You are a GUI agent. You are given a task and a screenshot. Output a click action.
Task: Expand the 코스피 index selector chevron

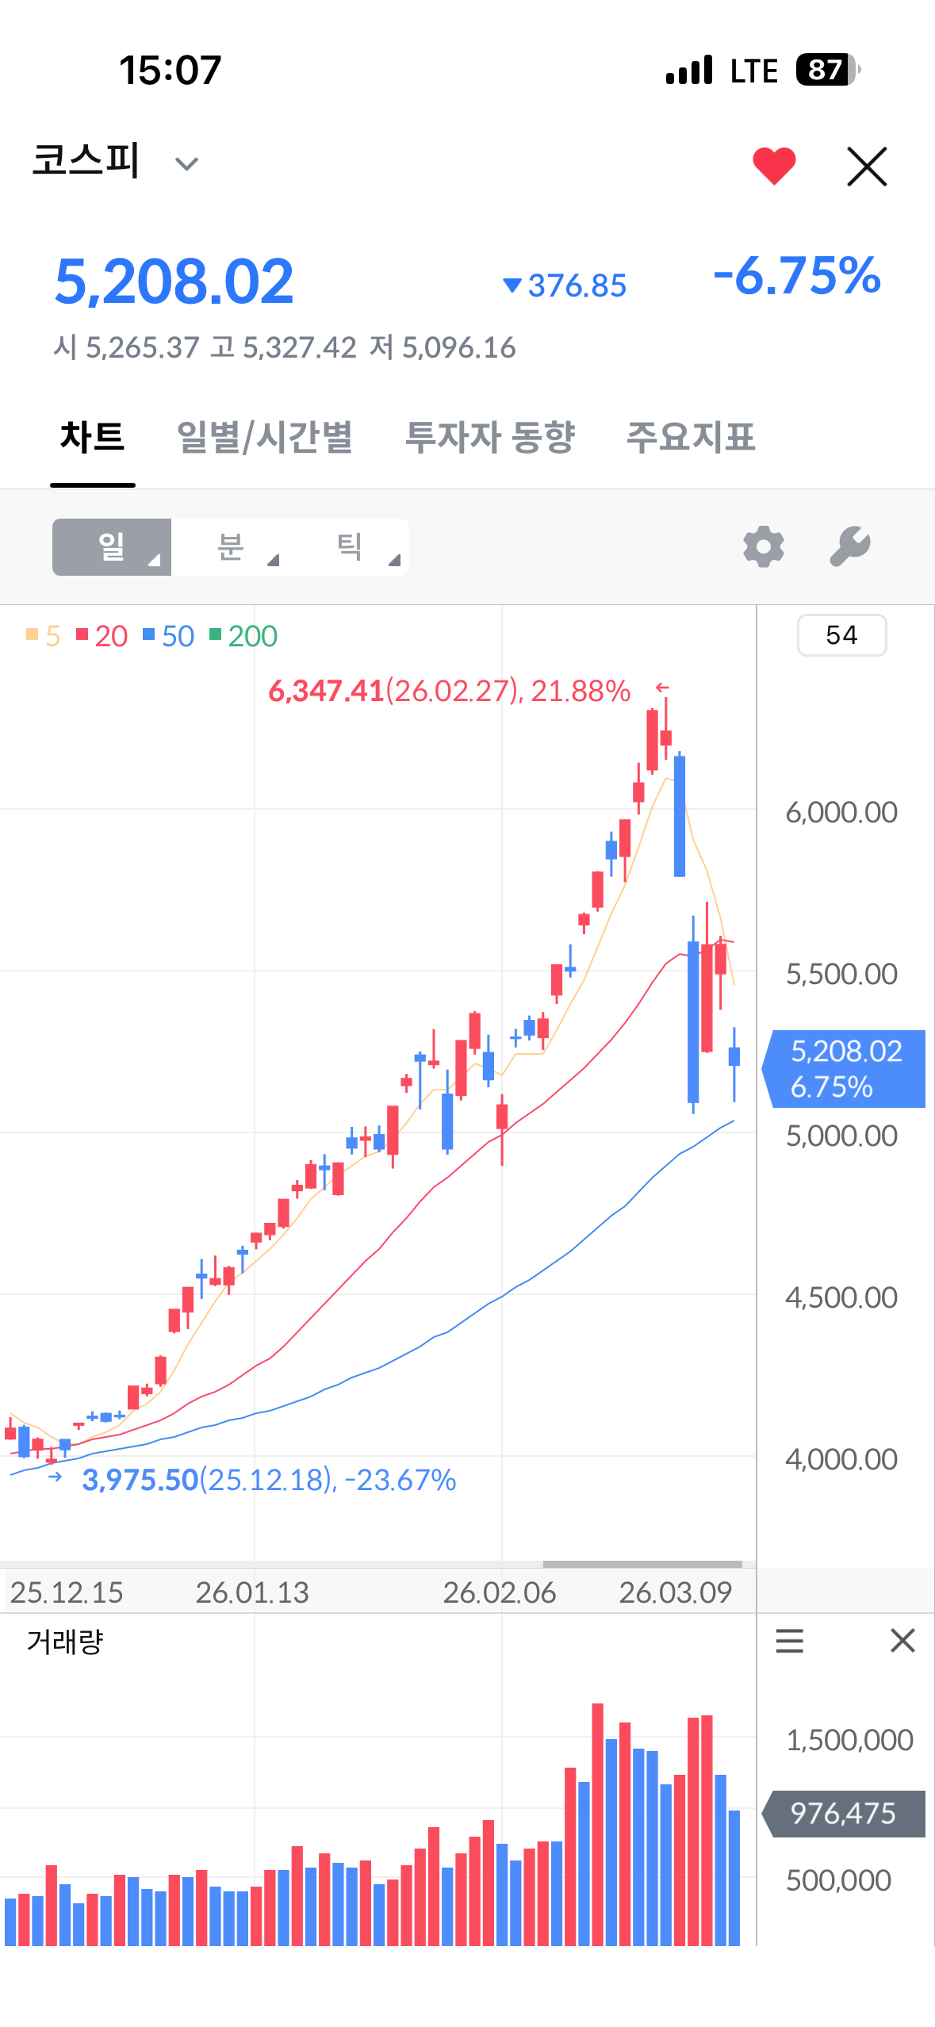[186, 164]
